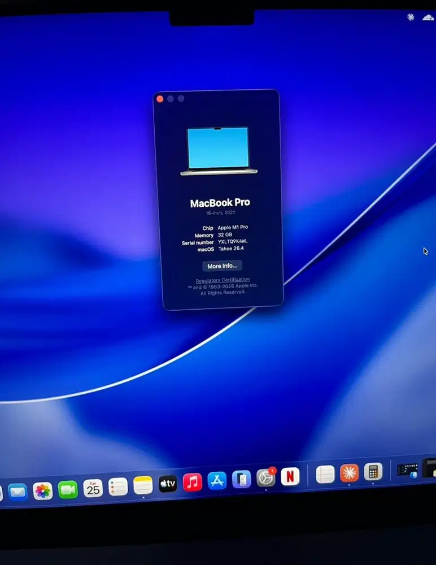
Task: Launch Photos from the Dock
Action: point(43,491)
